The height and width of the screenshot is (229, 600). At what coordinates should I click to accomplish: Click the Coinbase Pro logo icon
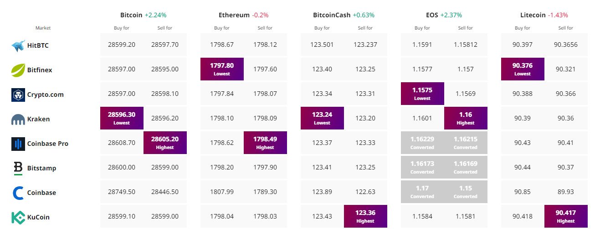pyautogui.click(x=18, y=144)
